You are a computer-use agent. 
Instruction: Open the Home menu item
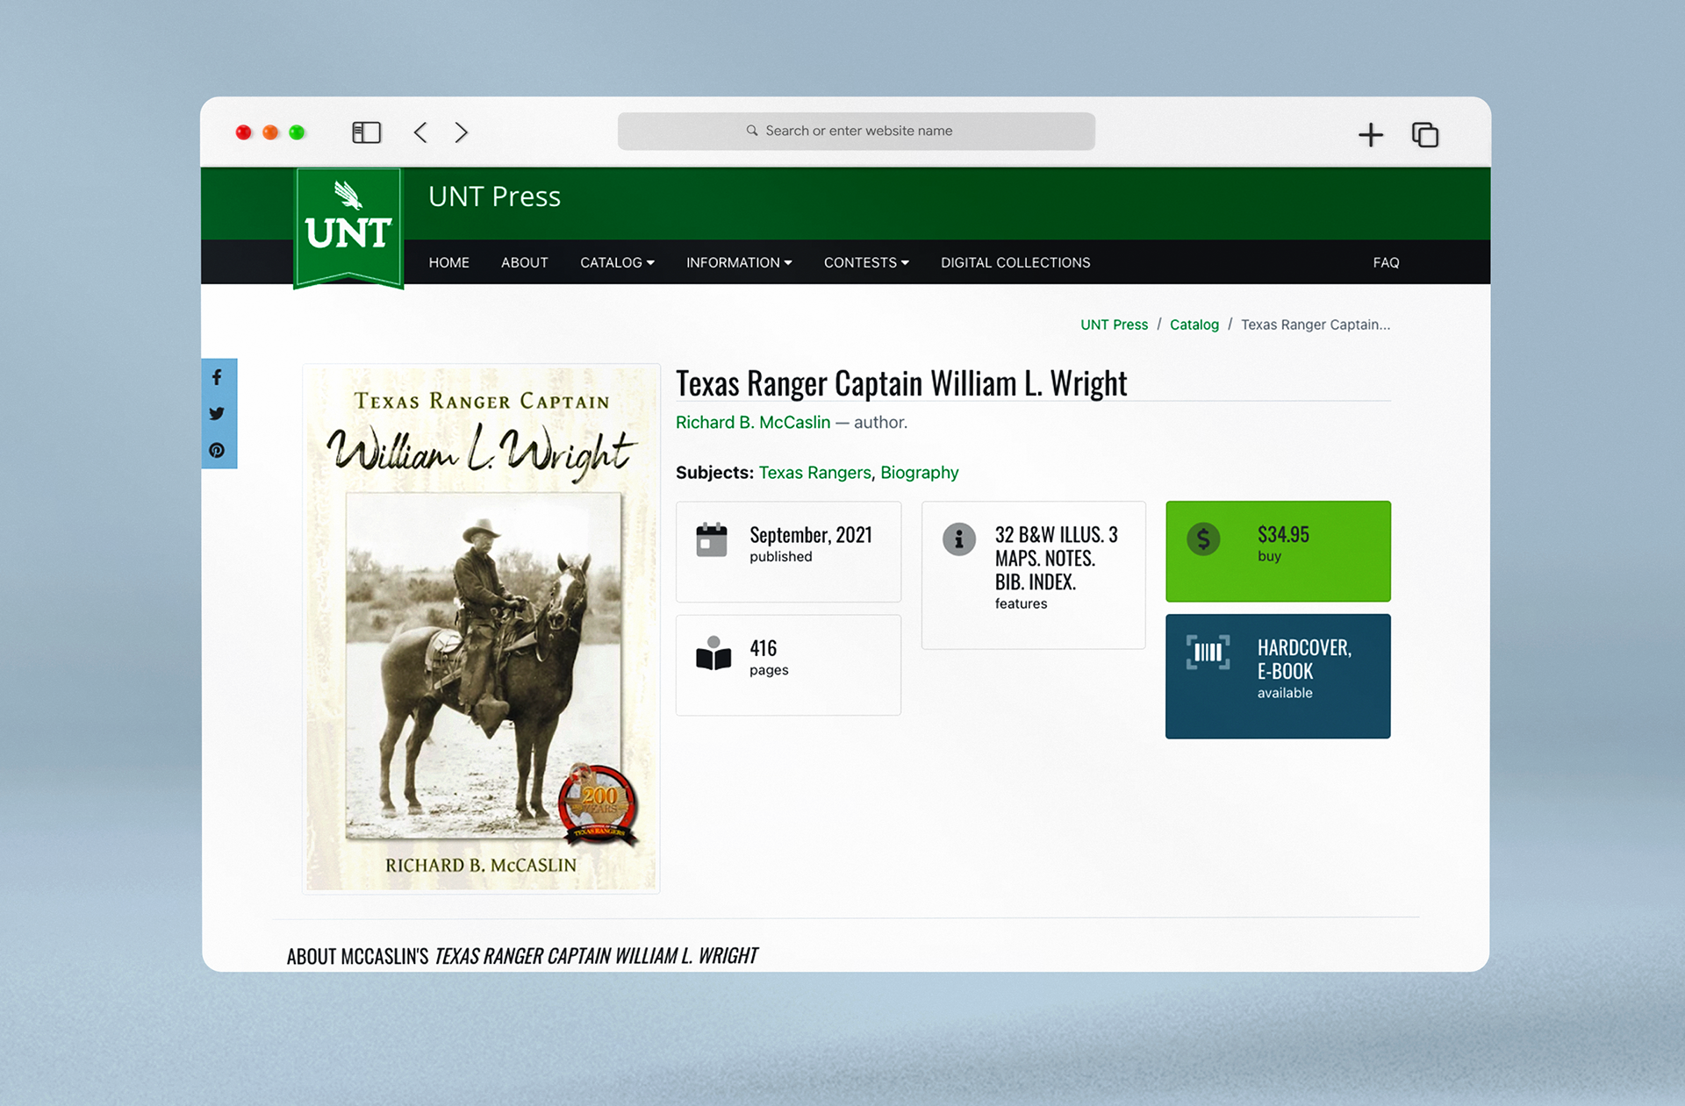click(449, 262)
